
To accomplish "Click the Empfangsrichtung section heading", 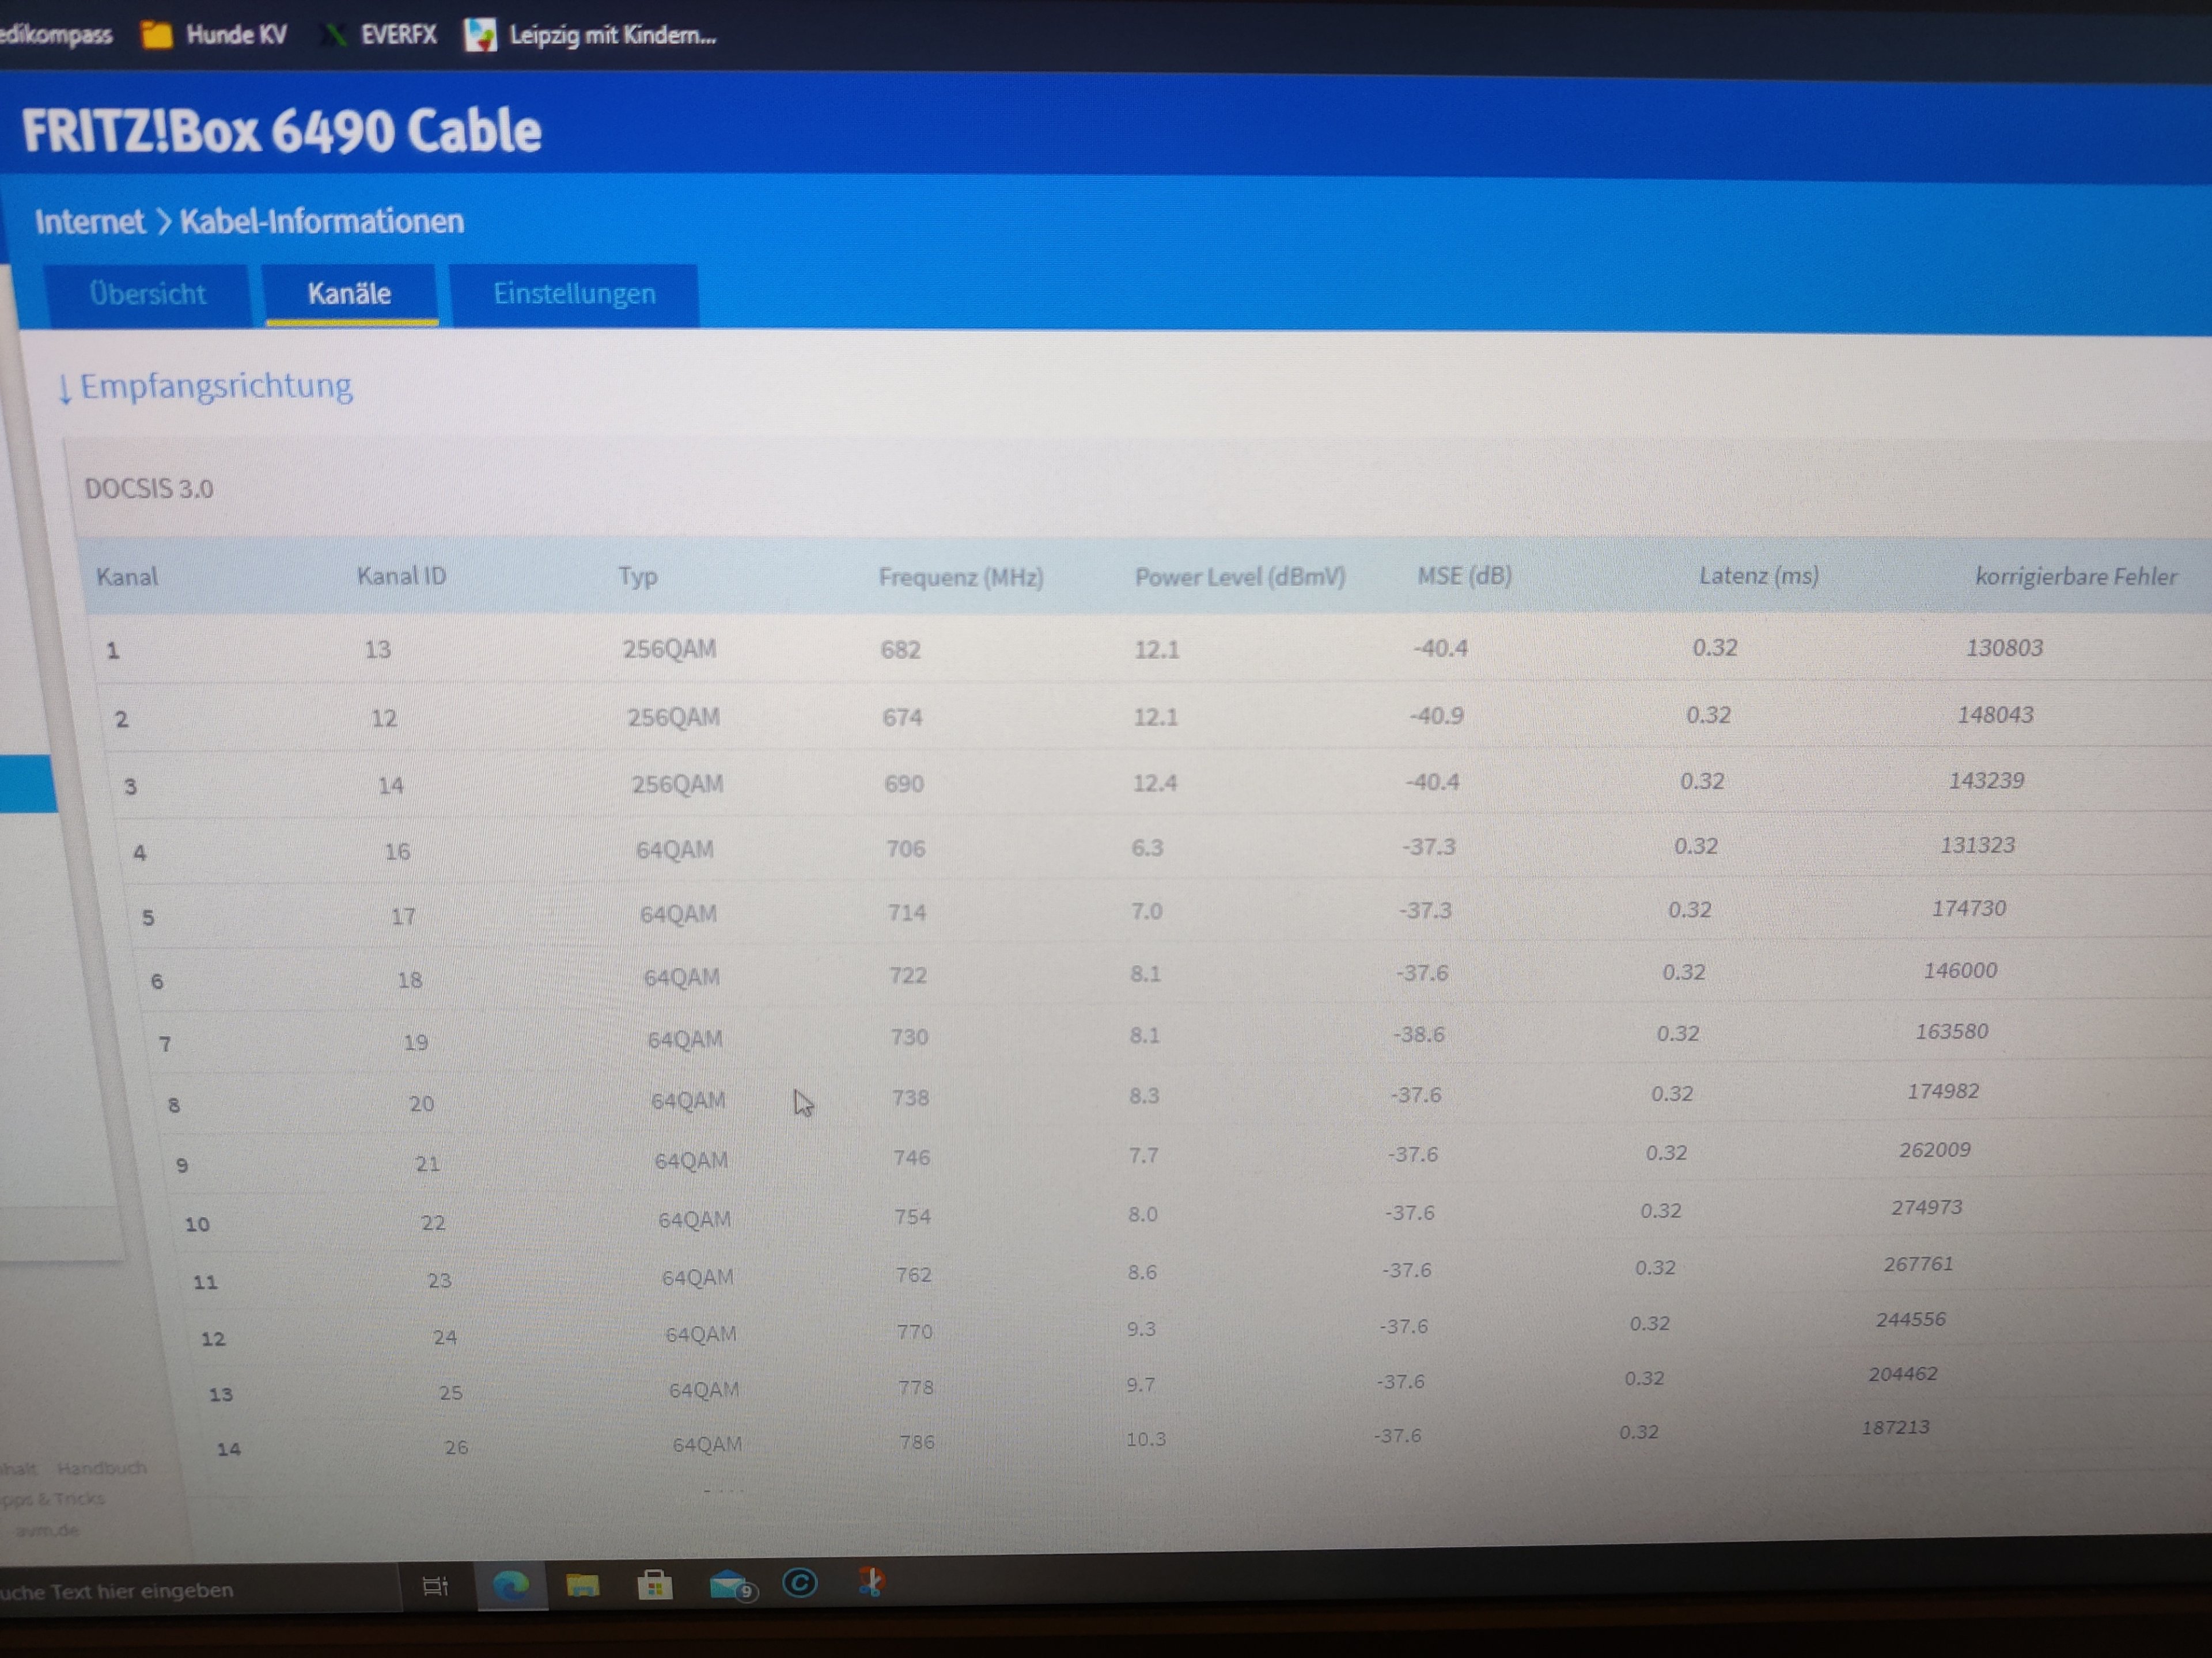I will [215, 386].
